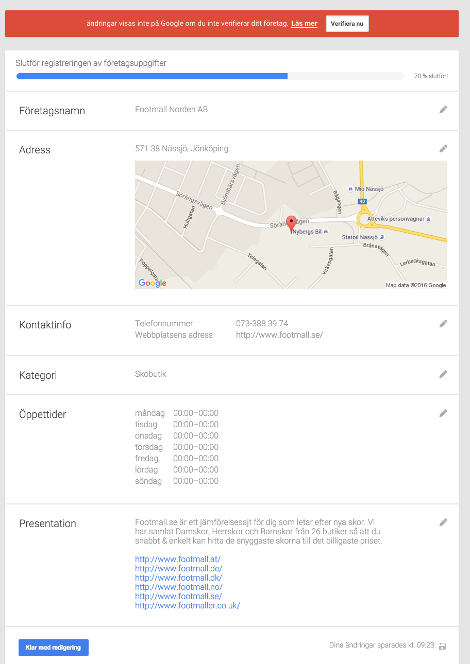The height and width of the screenshot is (664, 470).
Task: Click the Kategori section heading
Action: click(x=38, y=375)
